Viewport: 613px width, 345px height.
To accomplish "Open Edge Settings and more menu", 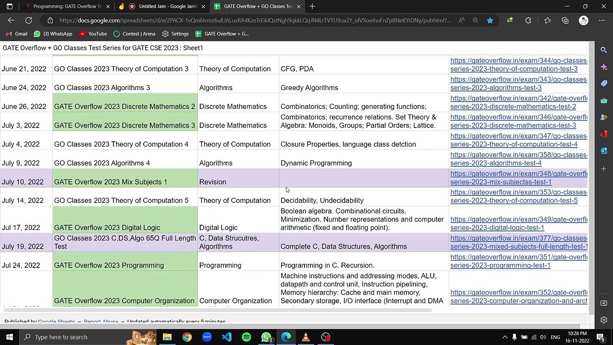I will [x=602, y=21].
